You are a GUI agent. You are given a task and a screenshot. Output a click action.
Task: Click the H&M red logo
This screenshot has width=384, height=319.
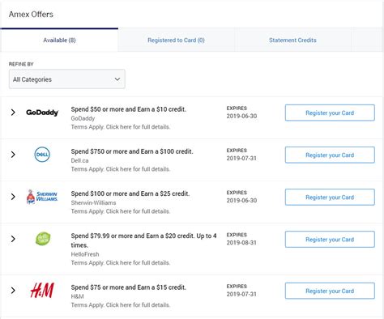coord(42,291)
